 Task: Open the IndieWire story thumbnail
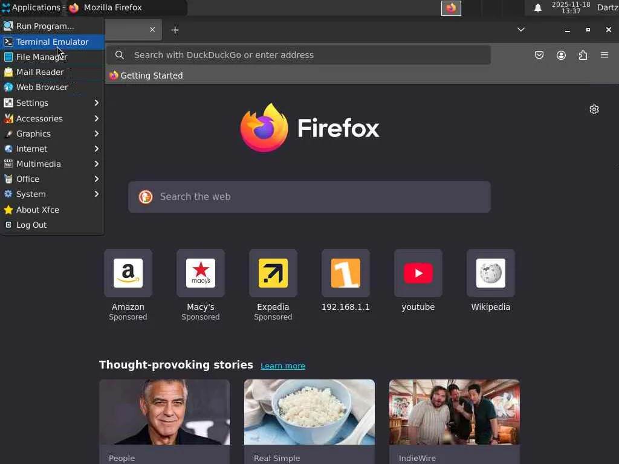click(x=454, y=412)
